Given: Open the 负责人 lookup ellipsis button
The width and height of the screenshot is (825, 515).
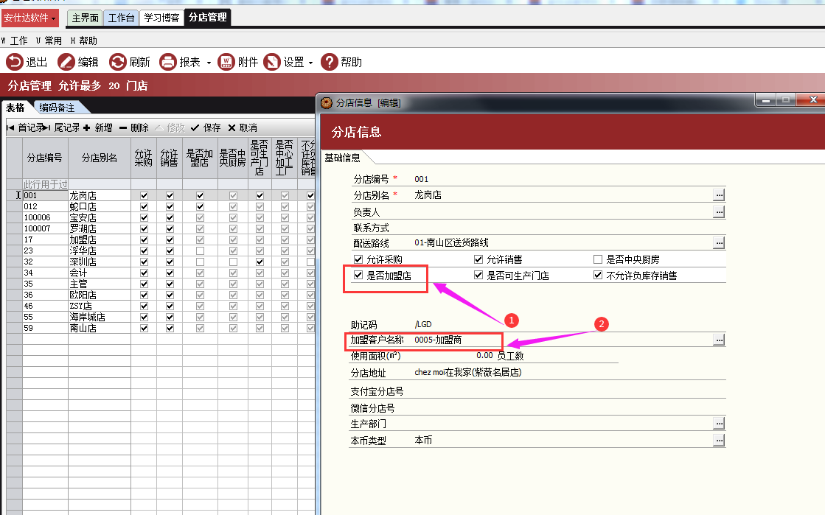Looking at the screenshot, I should pos(719,212).
